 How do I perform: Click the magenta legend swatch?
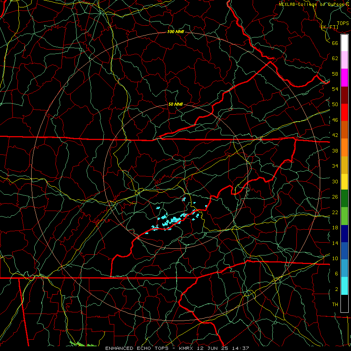pyautogui.click(x=344, y=78)
